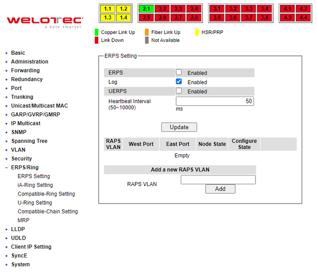Viewport: 317px width, 272px height.
Task: Click the Add RAPS VLAN button
Action: coord(220,189)
